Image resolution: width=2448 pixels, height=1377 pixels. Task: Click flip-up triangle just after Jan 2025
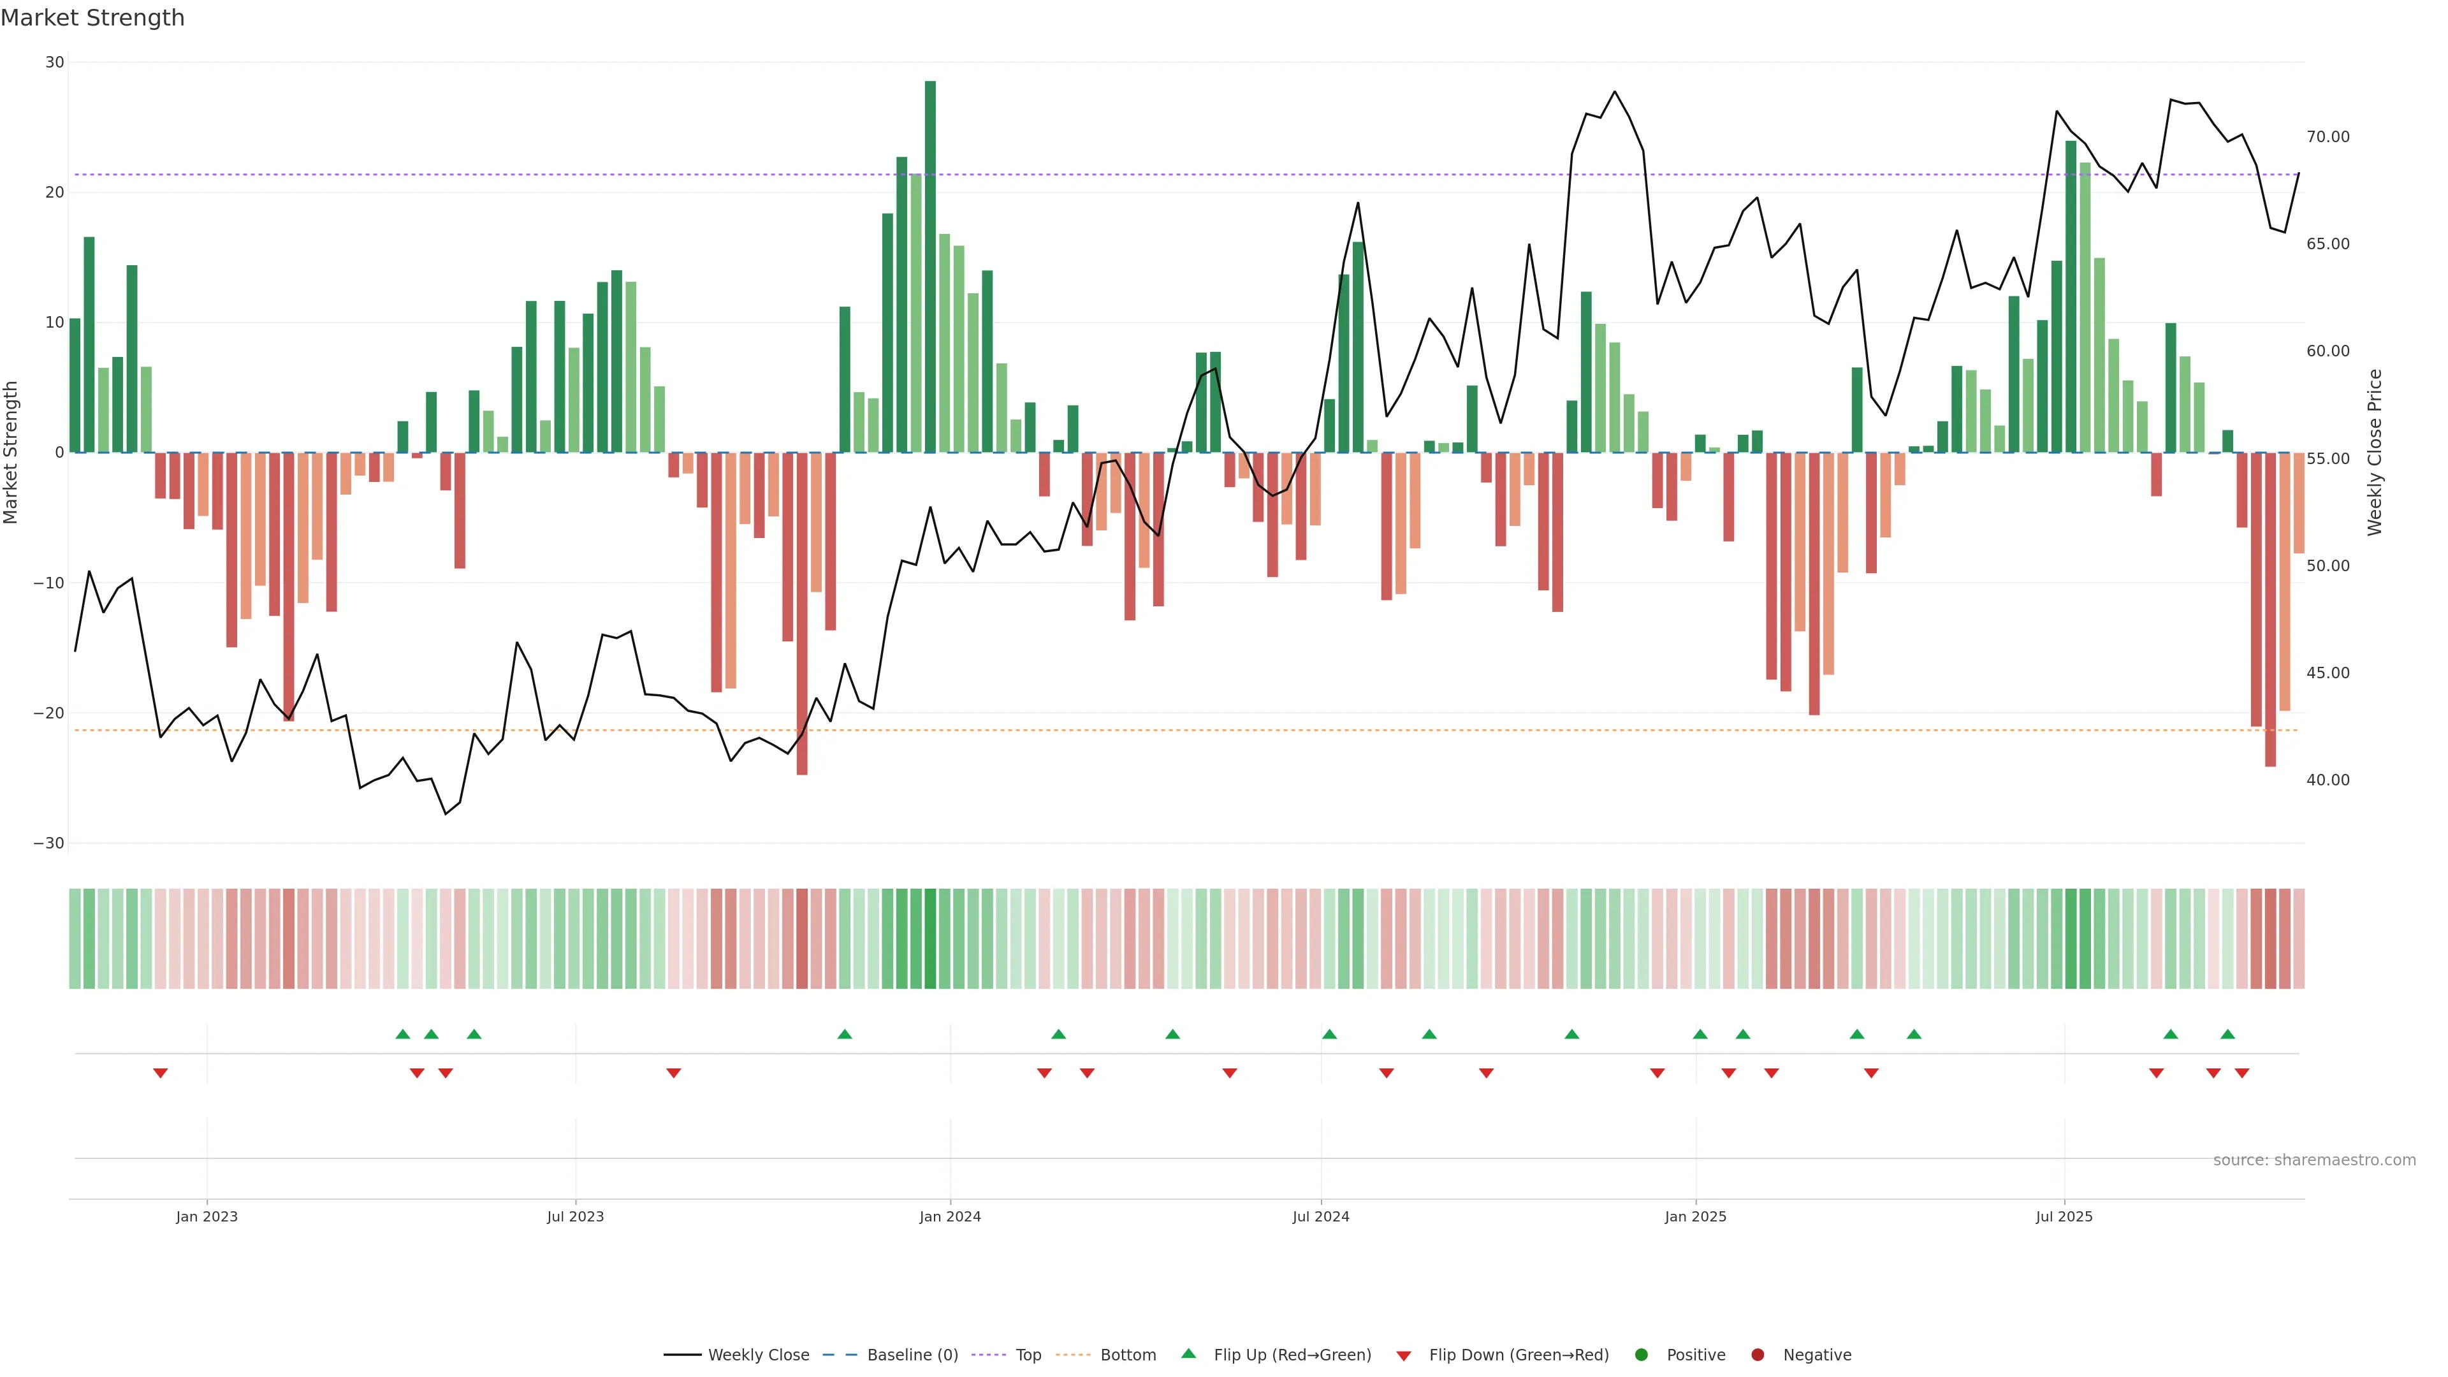point(1700,1034)
